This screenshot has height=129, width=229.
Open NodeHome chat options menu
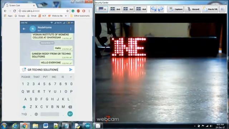click(71, 29)
